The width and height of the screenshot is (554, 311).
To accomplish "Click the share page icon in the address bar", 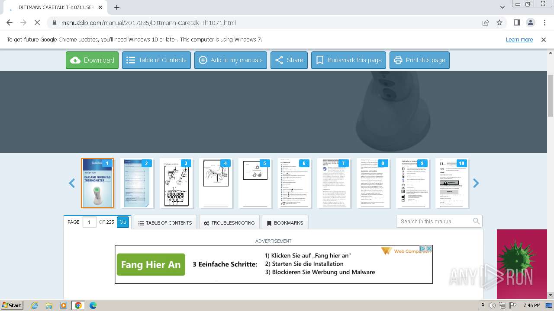I will (486, 22).
